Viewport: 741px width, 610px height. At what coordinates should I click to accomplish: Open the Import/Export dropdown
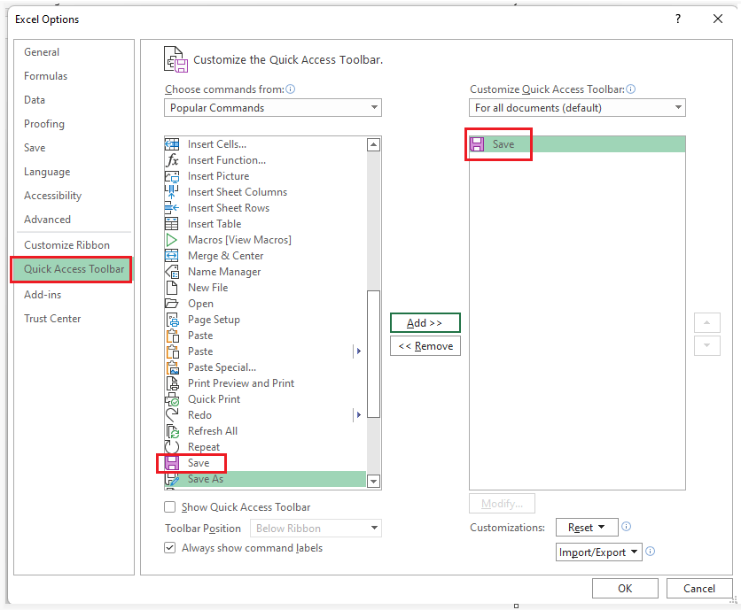point(599,552)
